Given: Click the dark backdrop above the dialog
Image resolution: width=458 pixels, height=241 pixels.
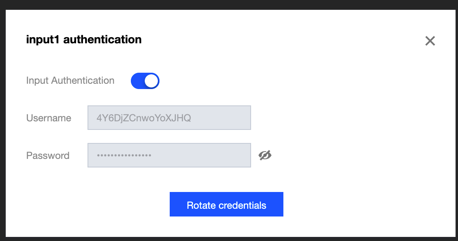Looking at the screenshot, I should click(229, 4).
